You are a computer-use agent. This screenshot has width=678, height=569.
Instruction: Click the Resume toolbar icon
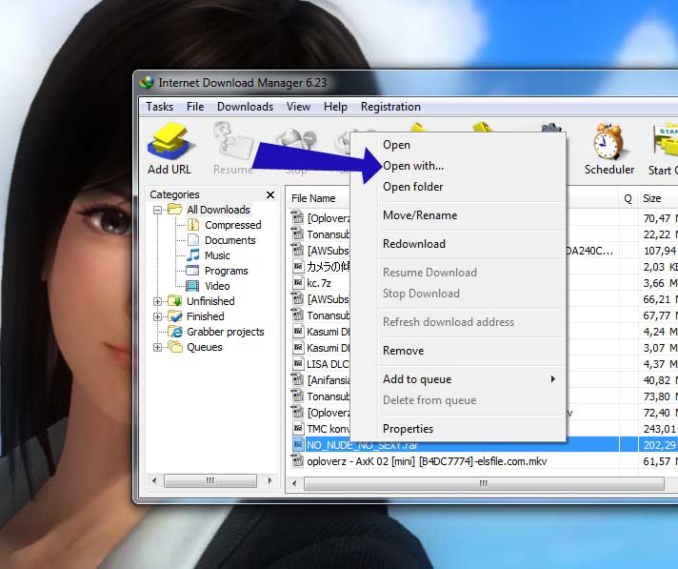[x=233, y=142]
